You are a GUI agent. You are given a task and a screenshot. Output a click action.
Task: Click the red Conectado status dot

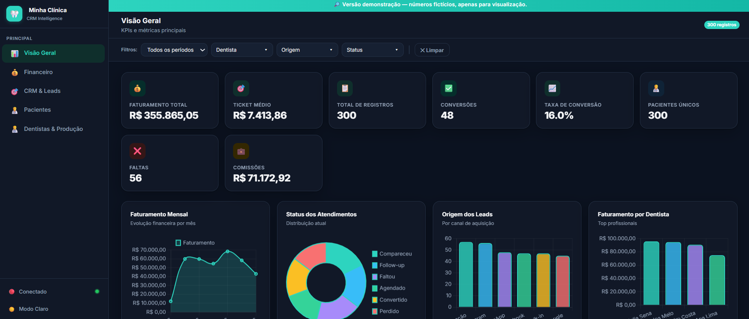(x=12, y=292)
